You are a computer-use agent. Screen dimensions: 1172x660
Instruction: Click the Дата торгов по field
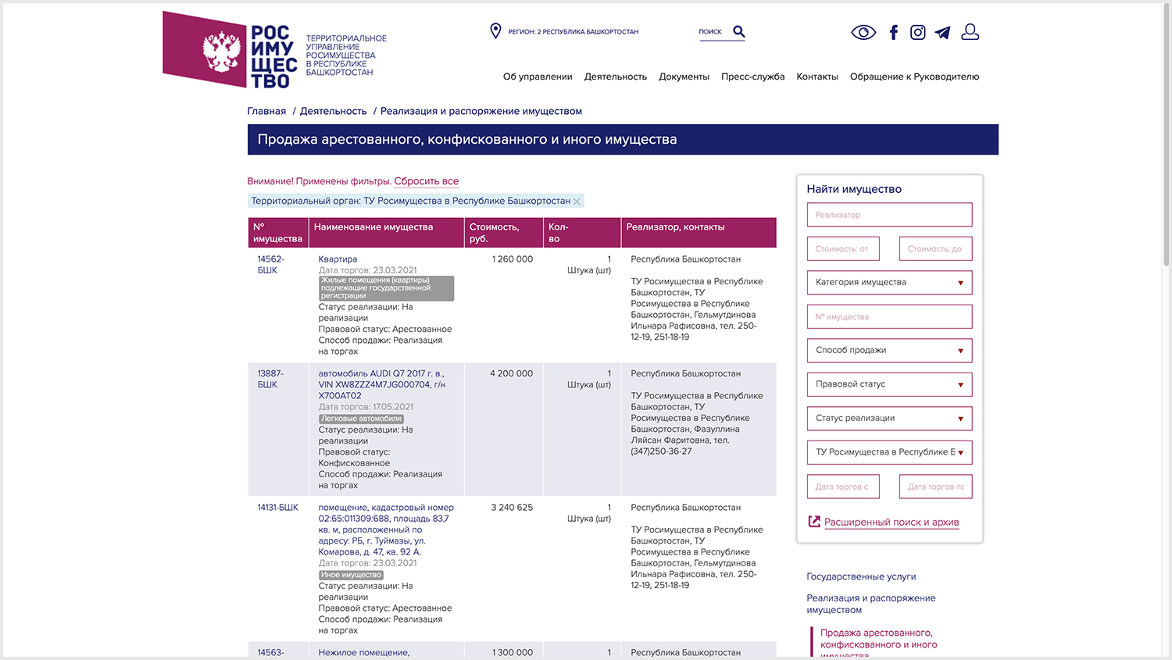pyautogui.click(x=935, y=487)
